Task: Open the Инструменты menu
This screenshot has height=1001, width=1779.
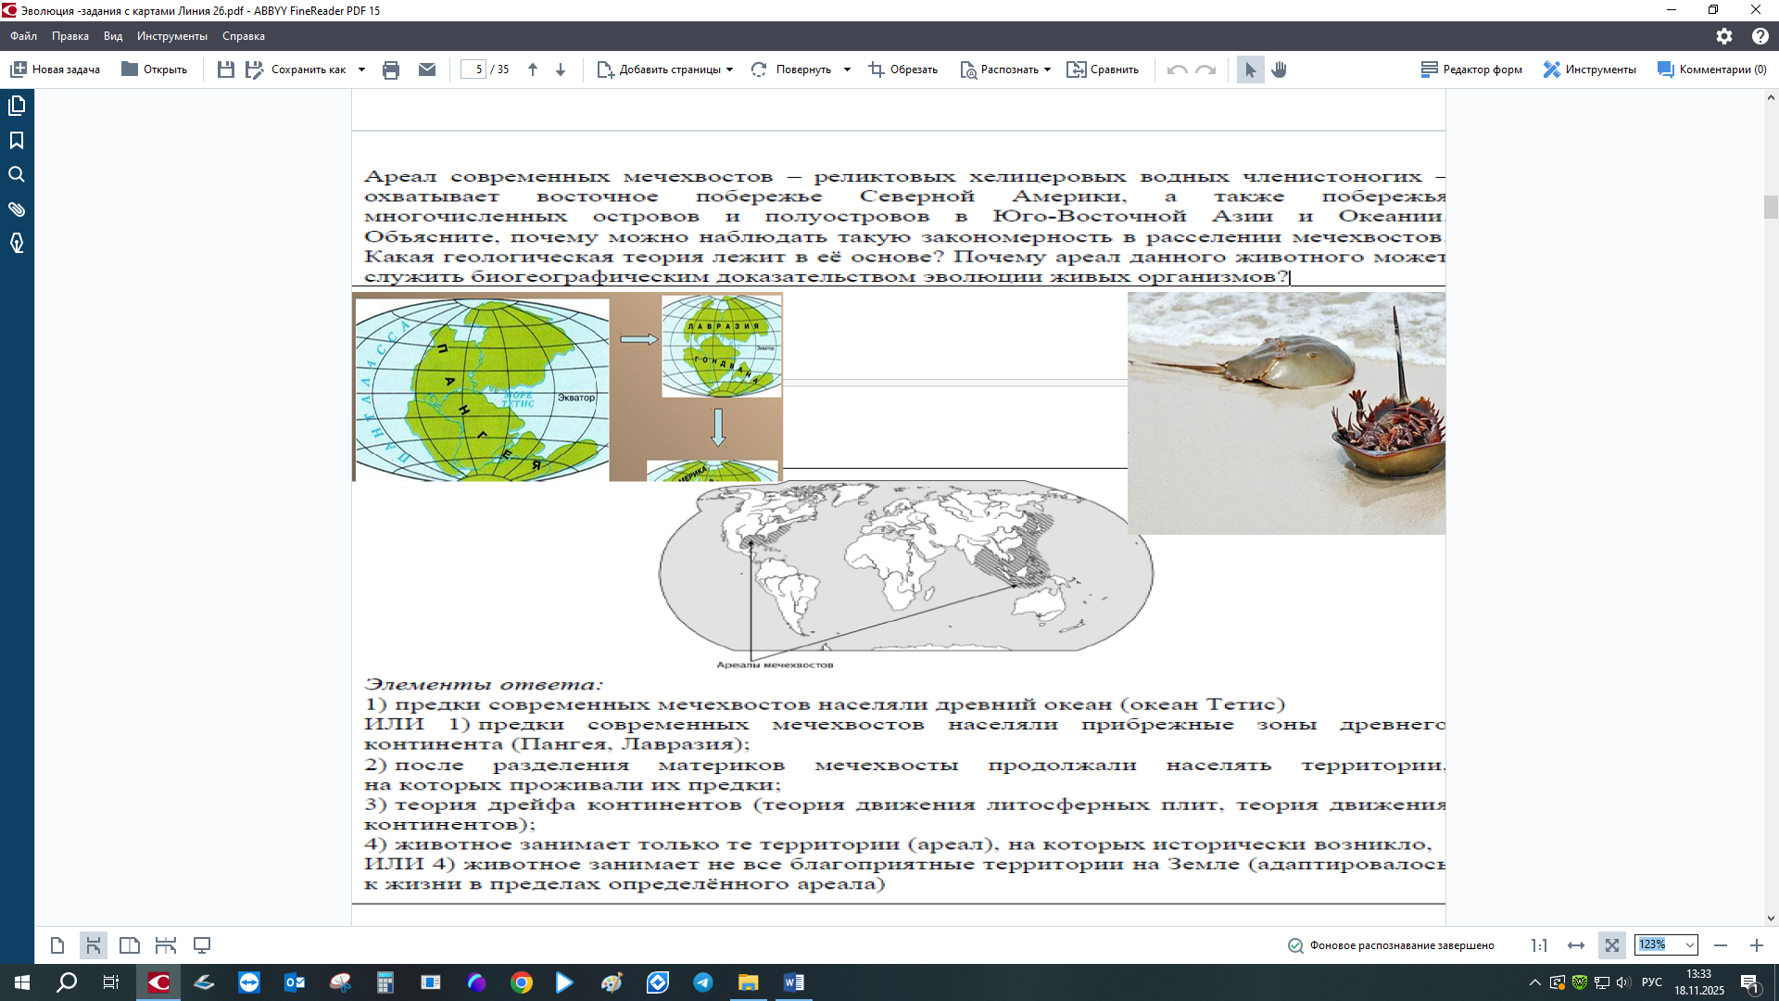Action: click(171, 36)
